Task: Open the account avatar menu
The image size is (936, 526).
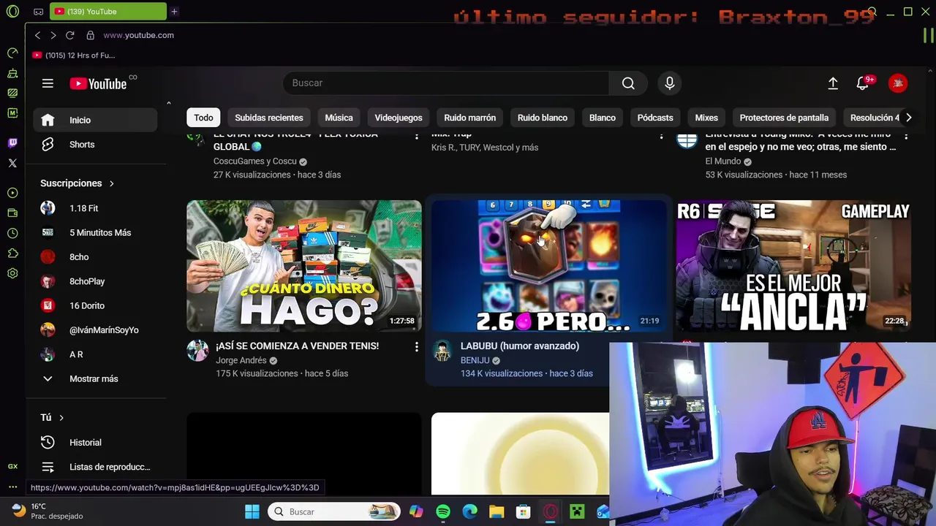Action: click(x=898, y=83)
